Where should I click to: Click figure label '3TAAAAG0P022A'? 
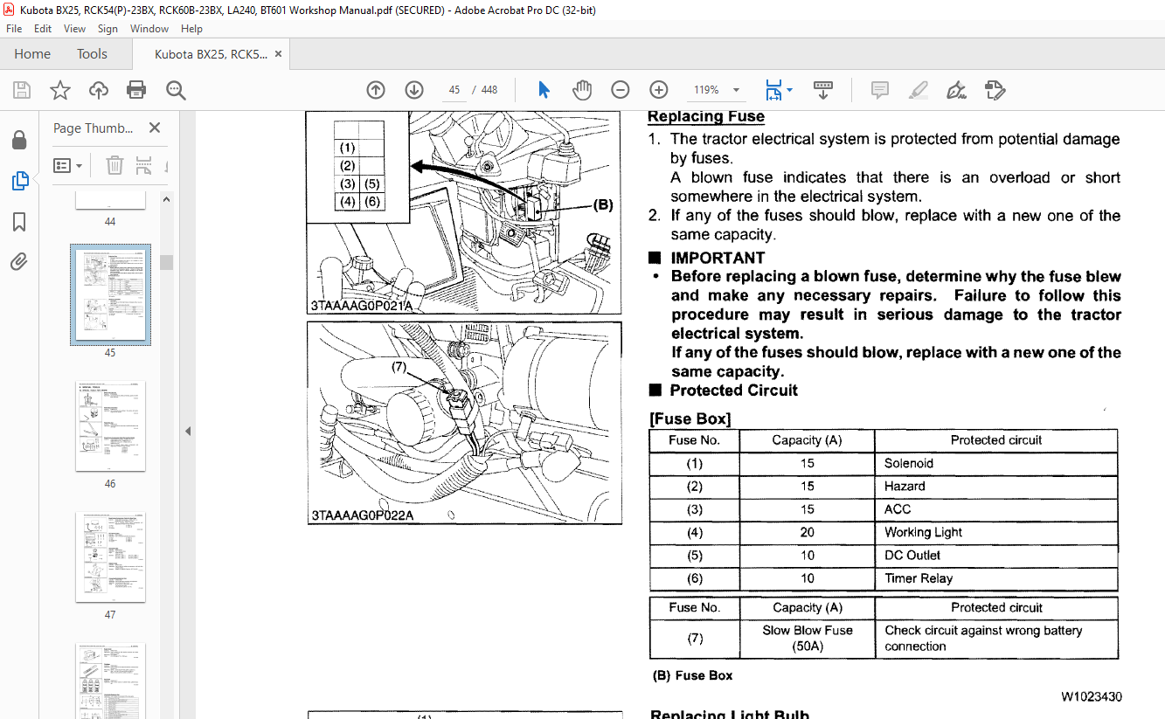[363, 515]
